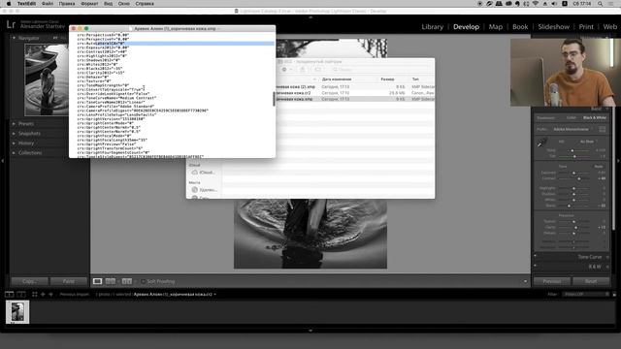621x349 pixels.
Task: Open filmstrip source file name dropdown
Action: [175, 295]
